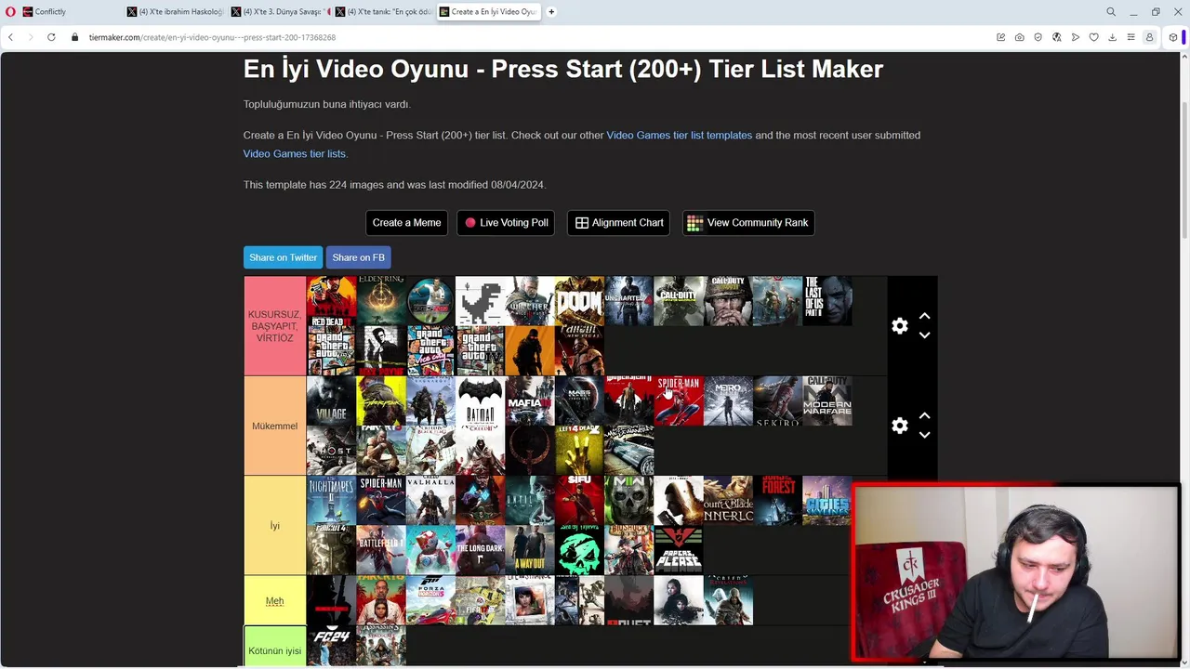The image size is (1190, 669).
Task: Select the Little Nightmares II cover
Action: pos(331,500)
